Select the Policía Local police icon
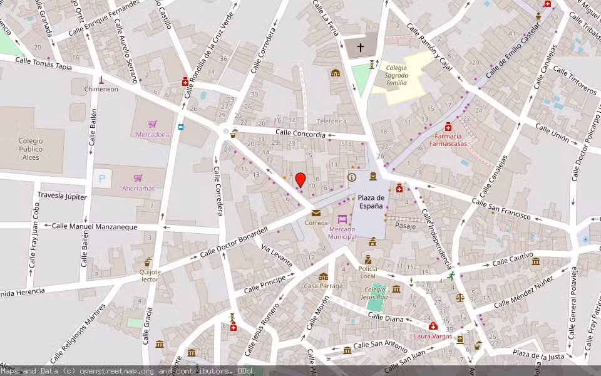 [x=368, y=259]
